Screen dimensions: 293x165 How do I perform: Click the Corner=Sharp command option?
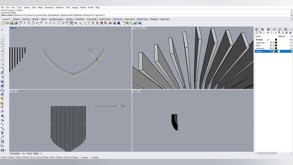41,15
